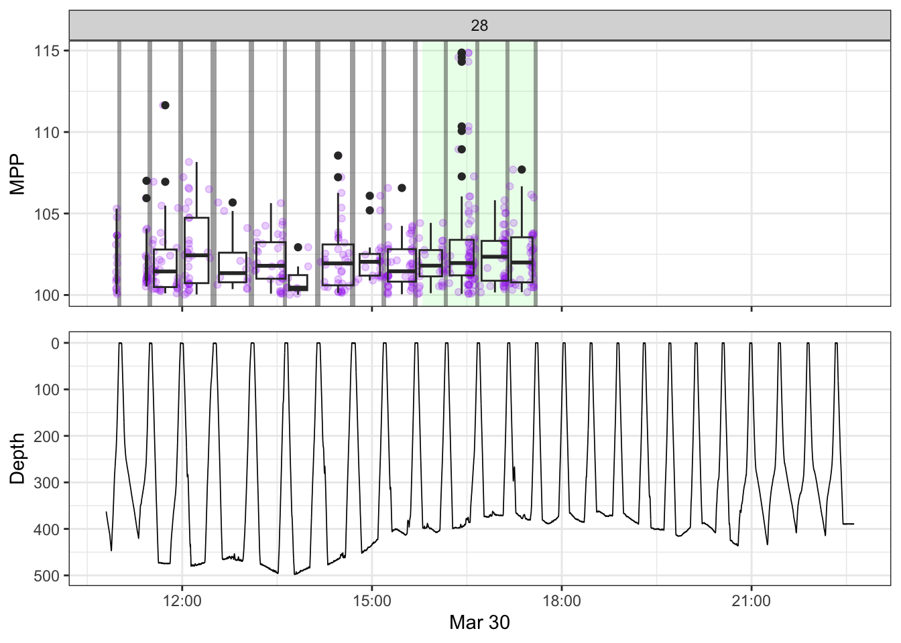901x643 pixels.
Task: Click the 300 tick label on Depth axis
Action: click(x=47, y=483)
